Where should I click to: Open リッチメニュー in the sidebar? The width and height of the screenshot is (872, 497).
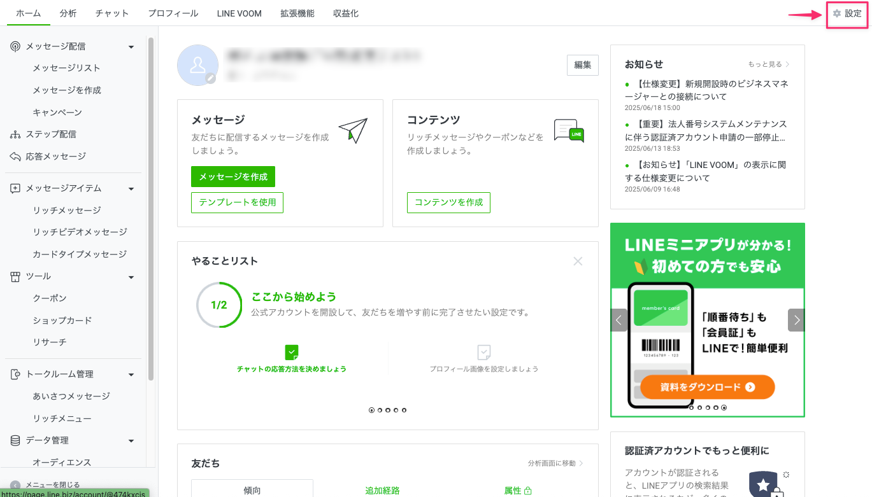(62, 419)
